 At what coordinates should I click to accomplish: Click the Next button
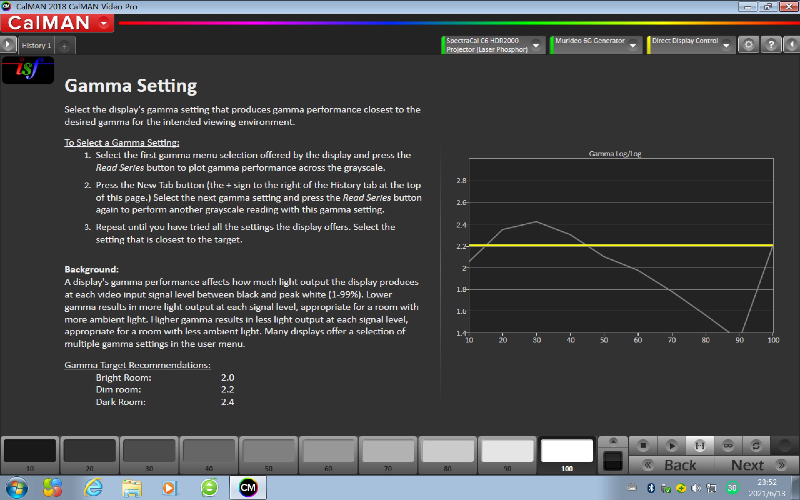756,465
